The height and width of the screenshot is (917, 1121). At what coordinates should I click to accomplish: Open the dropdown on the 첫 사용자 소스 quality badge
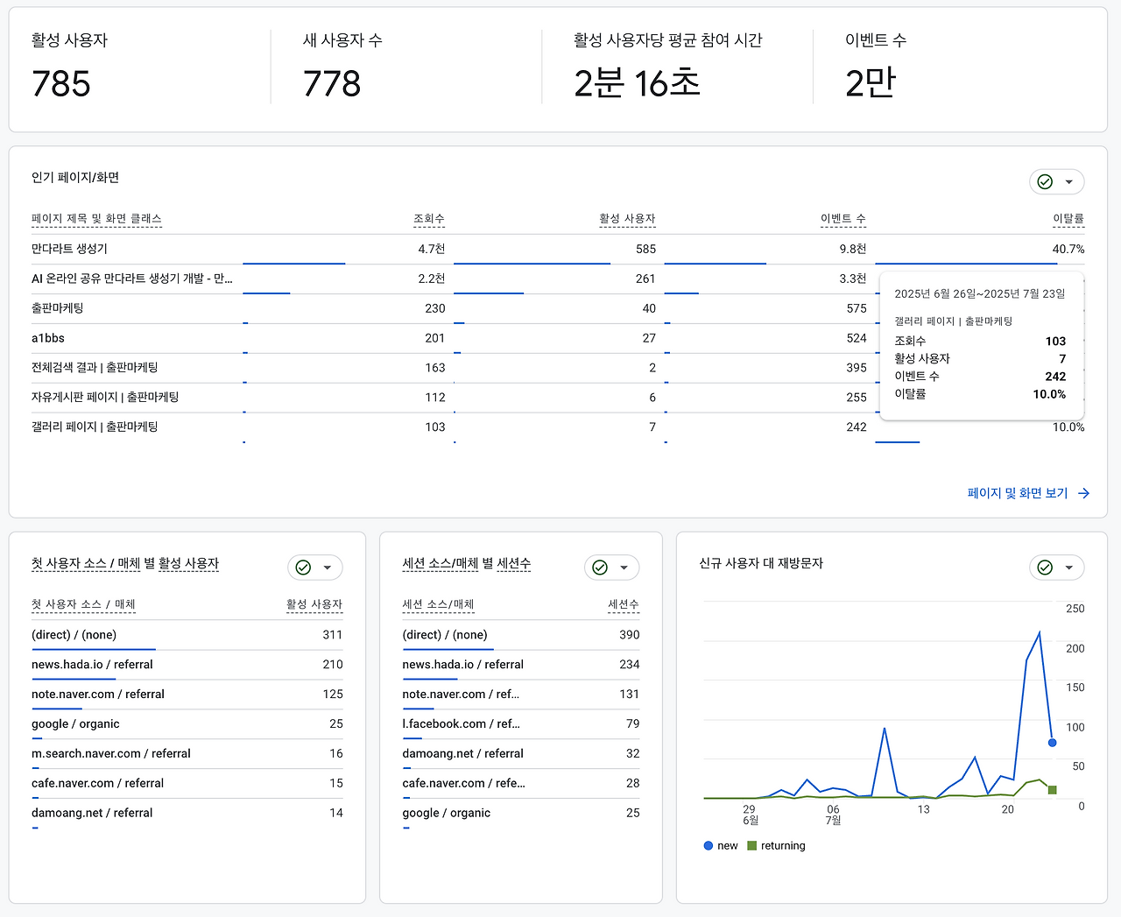click(327, 567)
